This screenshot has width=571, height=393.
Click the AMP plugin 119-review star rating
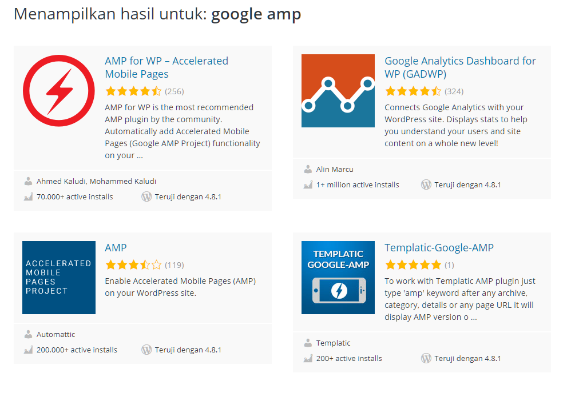[x=133, y=264]
